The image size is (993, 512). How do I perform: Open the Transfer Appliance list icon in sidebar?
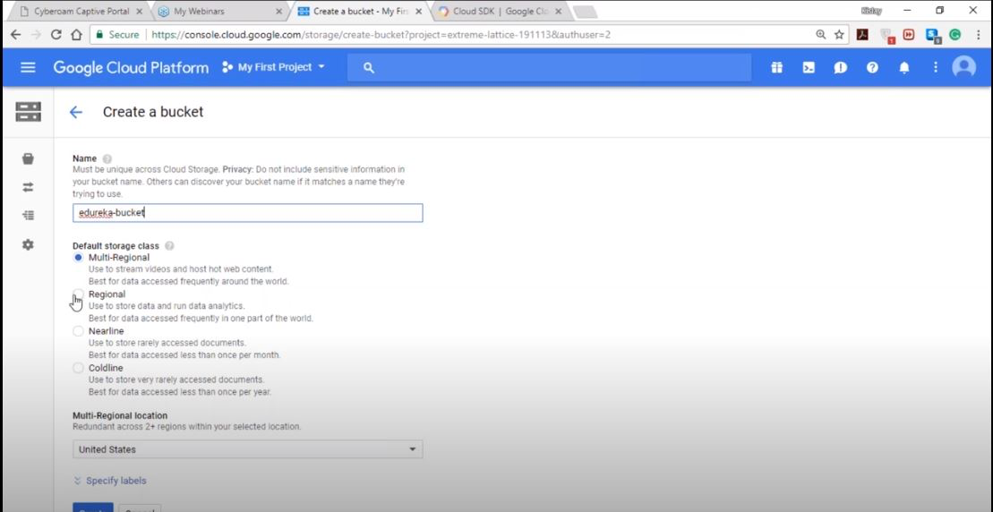(28, 216)
